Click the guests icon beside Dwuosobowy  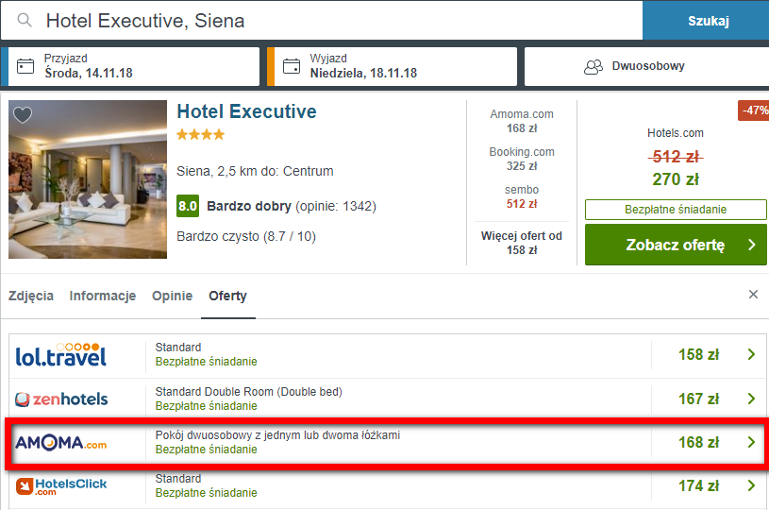[x=593, y=66]
